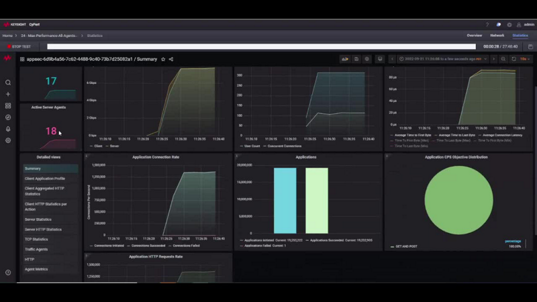The image size is (537, 302).
Task: Open HTTP detailed view
Action: click(51, 259)
